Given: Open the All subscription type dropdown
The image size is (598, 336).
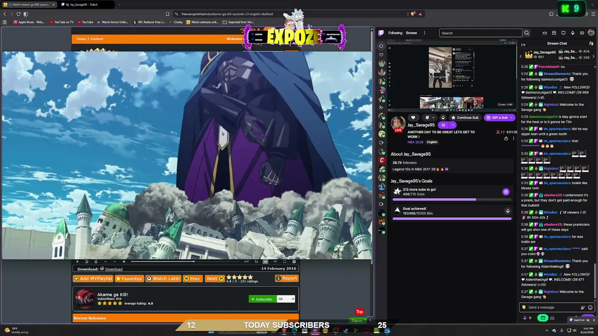Looking at the screenshot, I should (286, 299).
